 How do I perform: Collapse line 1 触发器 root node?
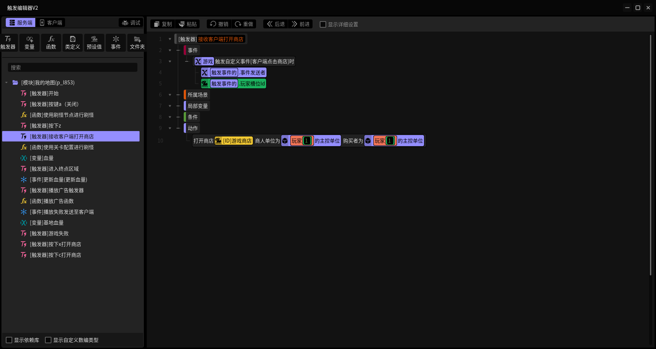(x=170, y=39)
